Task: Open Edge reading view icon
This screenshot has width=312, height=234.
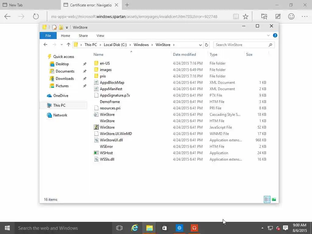Action: [236, 16]
